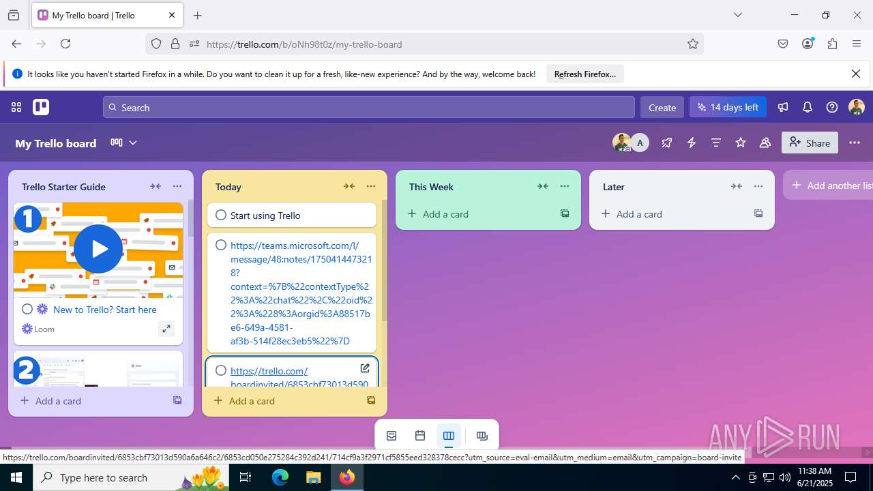Open the Firefox application menu
Viewport: 873px width, 491px height.
click(857, 44)
